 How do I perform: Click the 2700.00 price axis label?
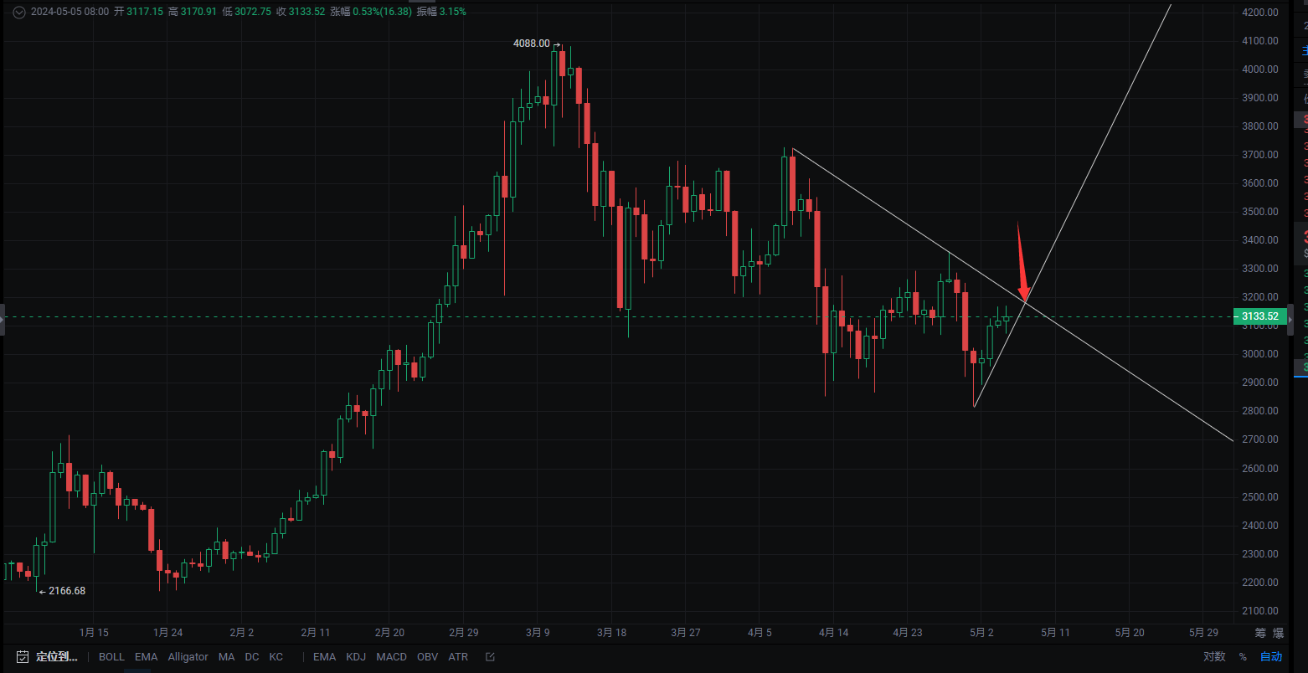tap(1260, 439)
